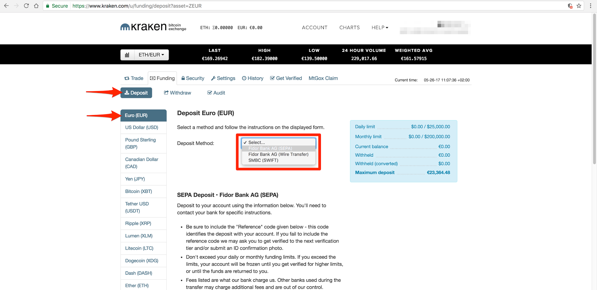The width and height of the screenshot is (597, 290).
Task: Choose Fidor Bank AG (SEPA) option
Action: pyautogui.click(x=278, y=148)
